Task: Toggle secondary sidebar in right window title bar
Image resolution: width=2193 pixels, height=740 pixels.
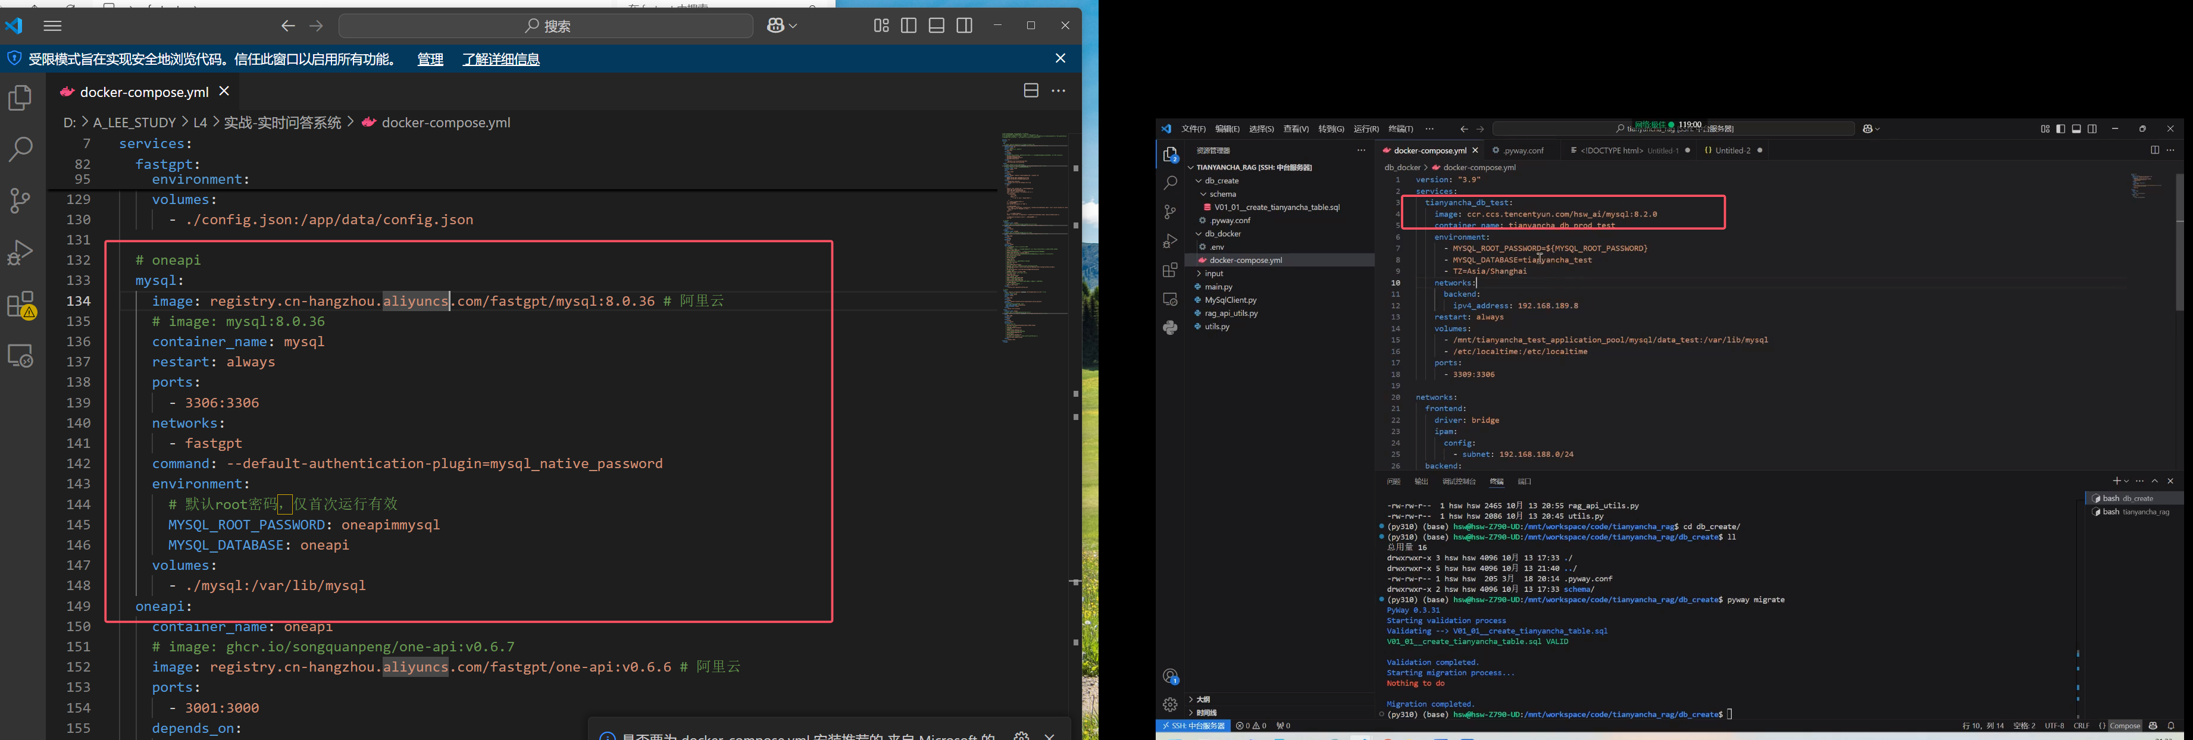Action: pos(2092,129)
